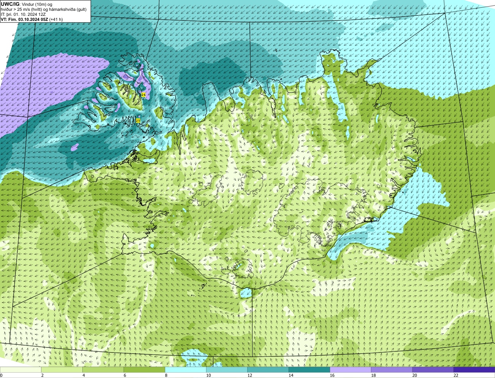Click the legend value 8
495x378 pixels.
click(166, 375)
